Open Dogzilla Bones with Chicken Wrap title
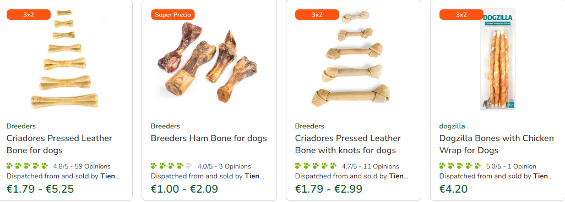565x202 pixels. point(497,144)
